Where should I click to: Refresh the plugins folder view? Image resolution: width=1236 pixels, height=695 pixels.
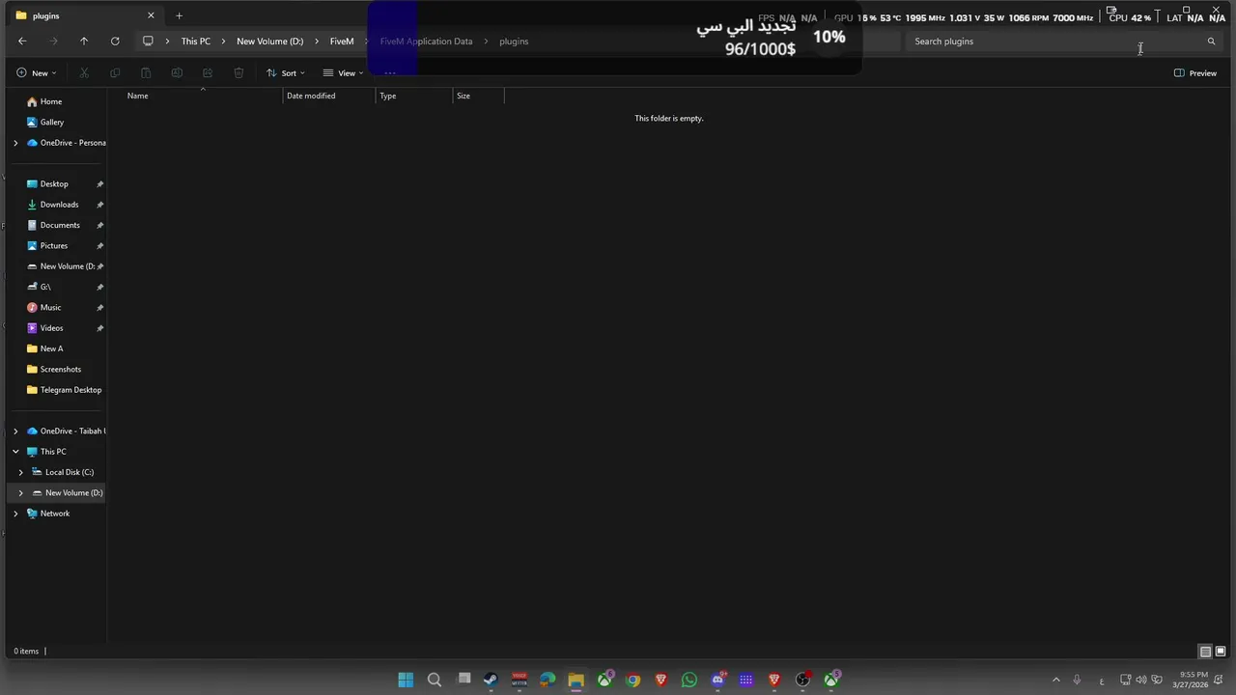click(115, 42)
